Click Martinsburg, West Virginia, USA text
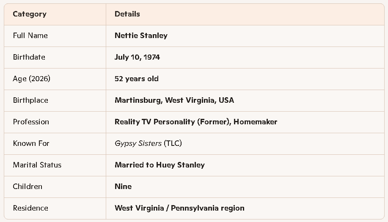Screen dimensions: 388x222 tap(174, 100)
